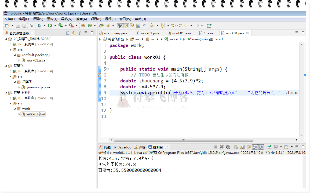Click scroll right arrow on editor scrollbar
Viewport: 310px width, 193px height.
pos(297,140)
